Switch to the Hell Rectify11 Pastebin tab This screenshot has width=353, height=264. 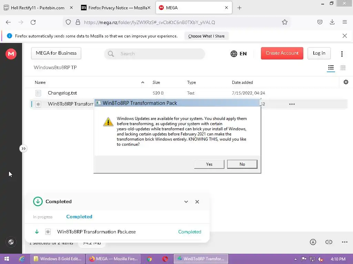click(38, 8)
